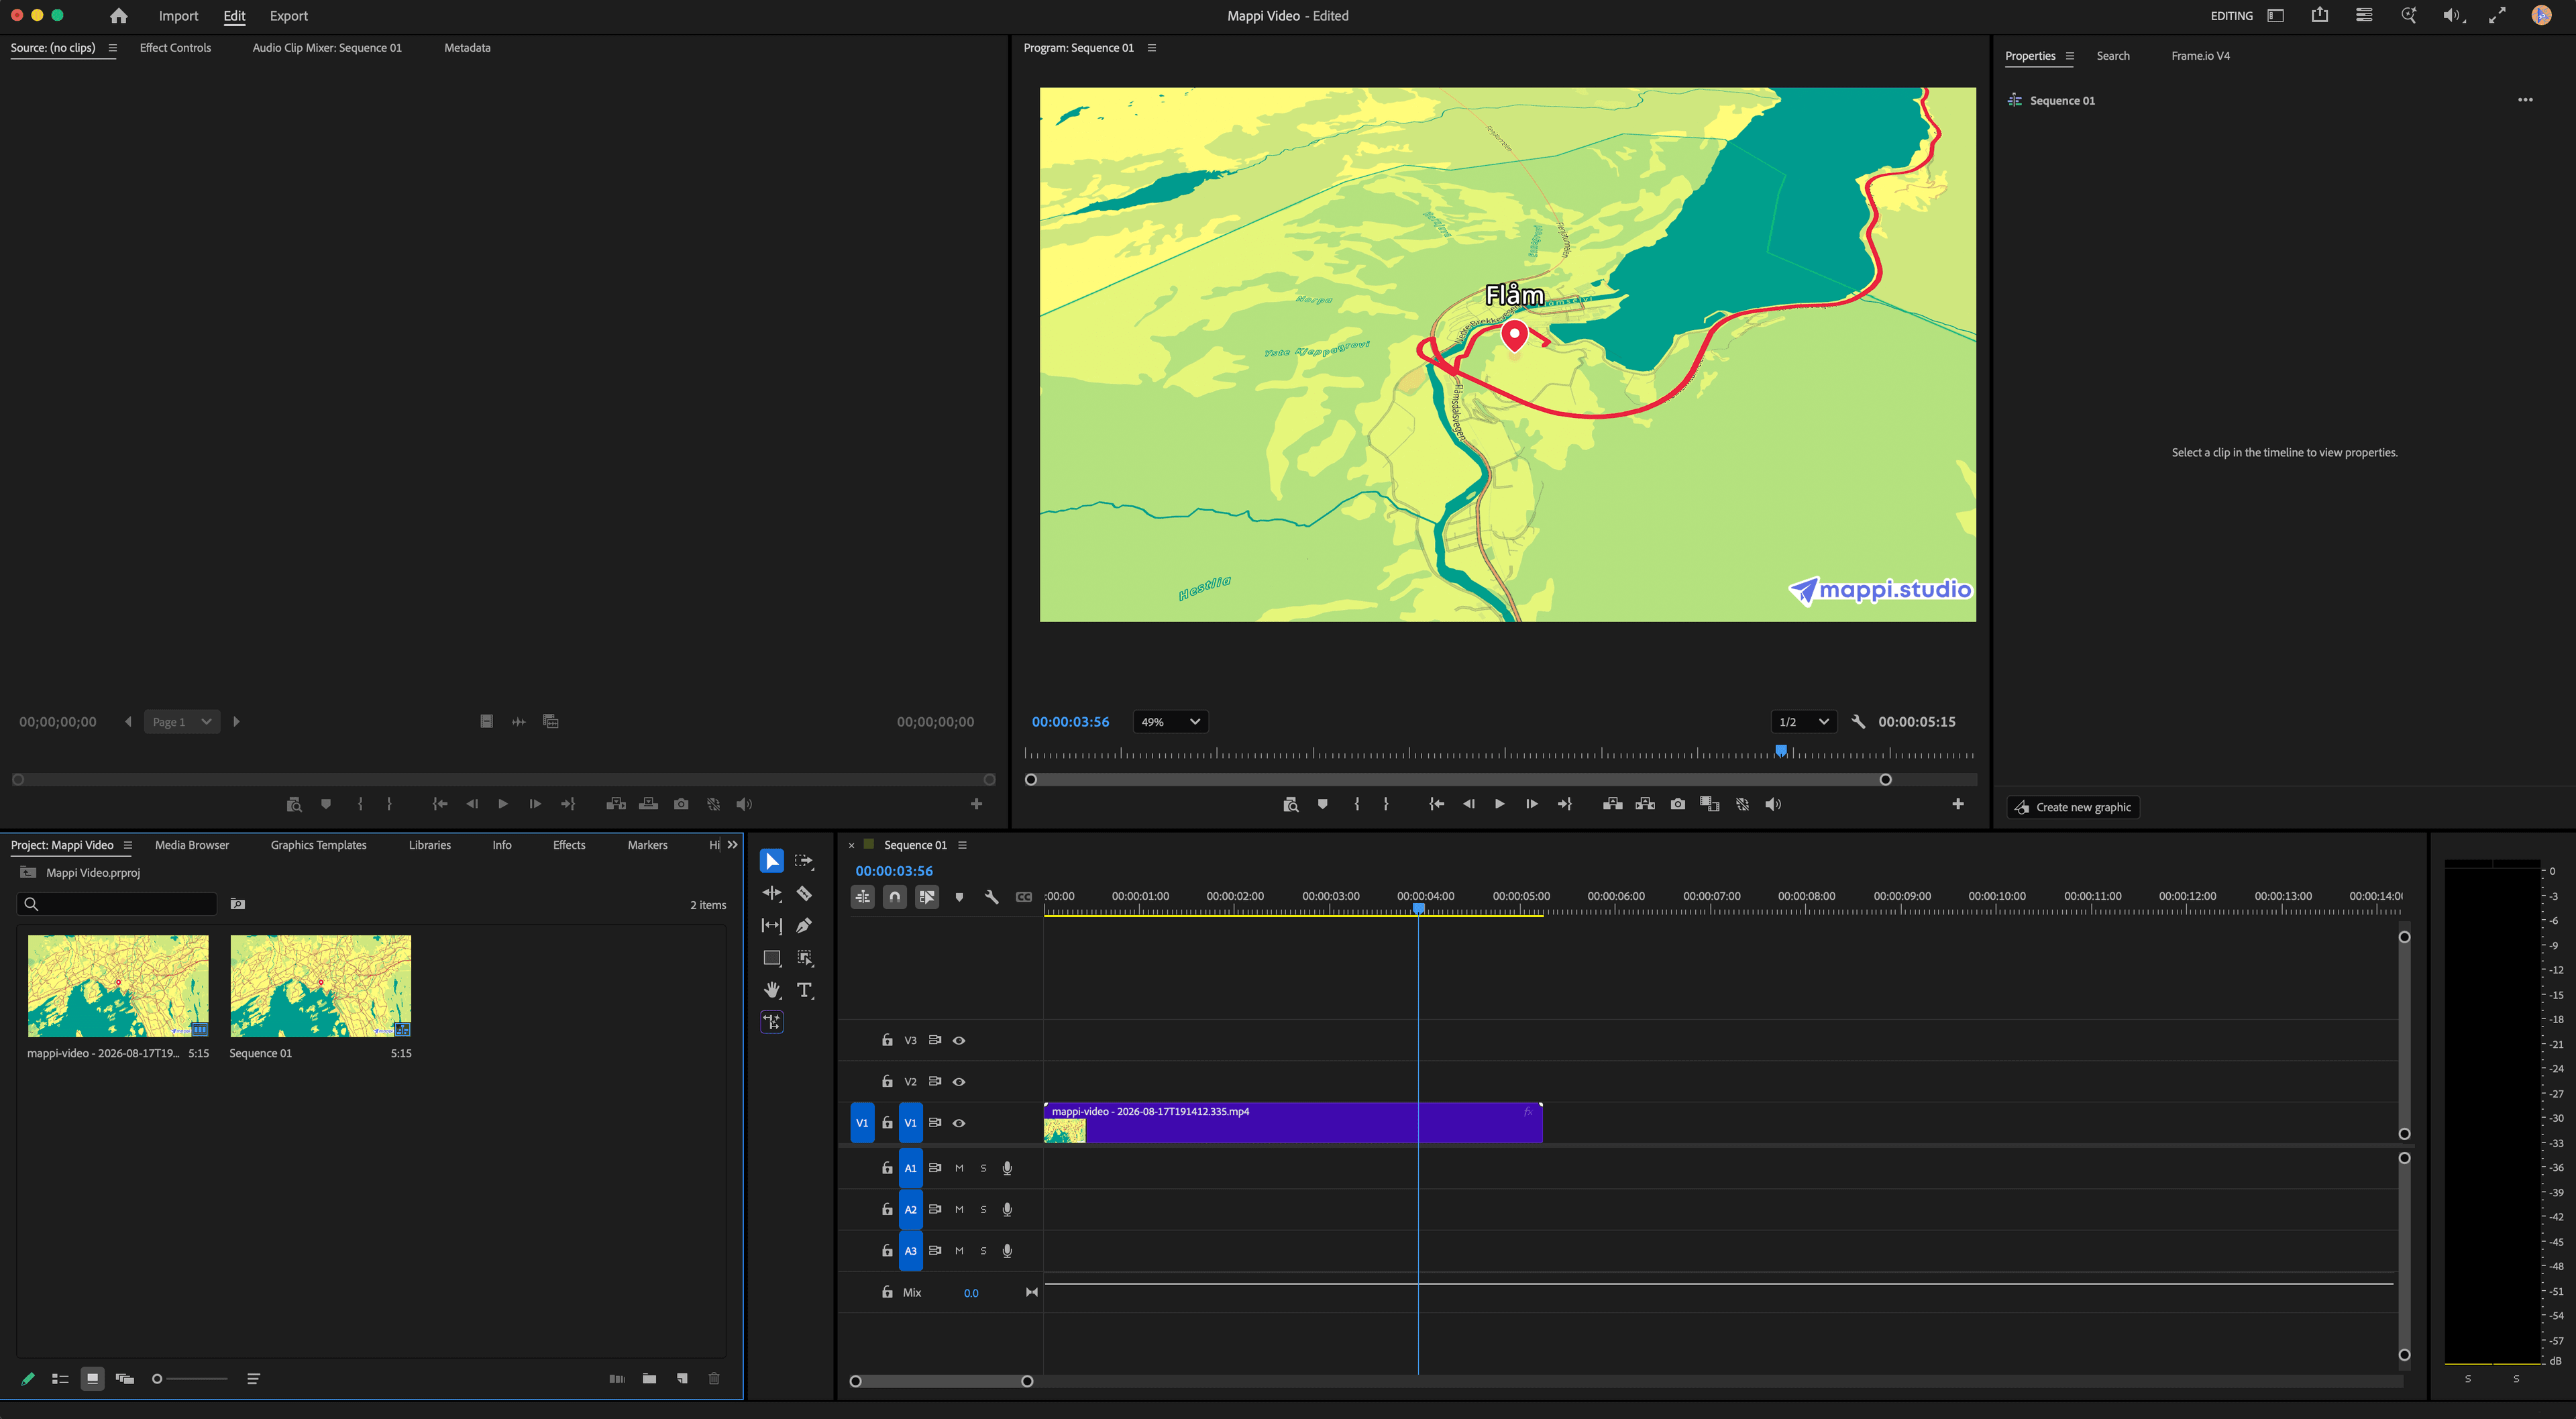Image resolution: width=2576 pixels, height=1419 pixels.
Task: Open playback resolution 1/2 dropdown
Action: point(1803,721)
